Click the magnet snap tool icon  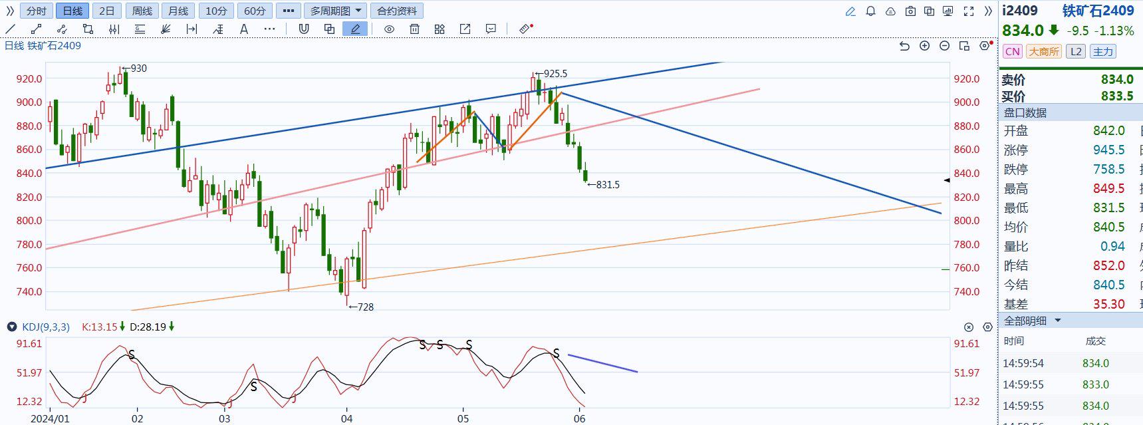pyautogui.click(x=304, y=29)
